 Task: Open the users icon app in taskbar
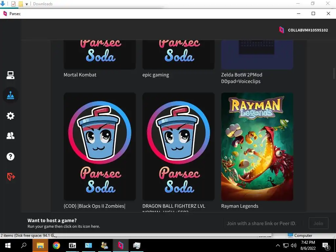[x=105, y=245]
